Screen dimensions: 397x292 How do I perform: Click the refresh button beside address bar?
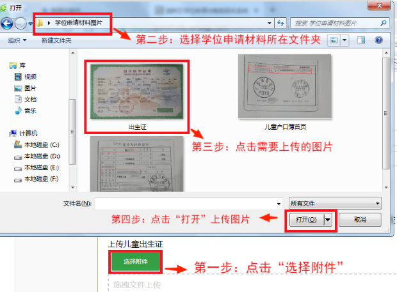click(280, 23)
